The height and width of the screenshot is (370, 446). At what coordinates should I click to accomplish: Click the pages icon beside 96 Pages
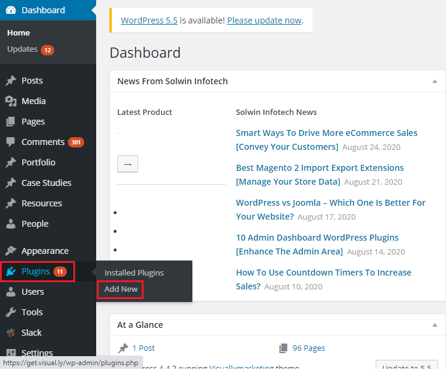point(283,348)
